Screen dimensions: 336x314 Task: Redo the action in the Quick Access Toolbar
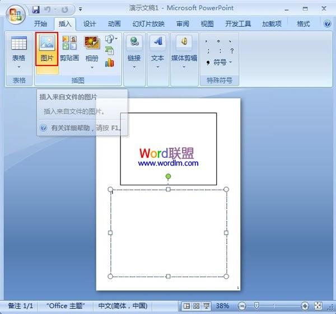[65, 10]
